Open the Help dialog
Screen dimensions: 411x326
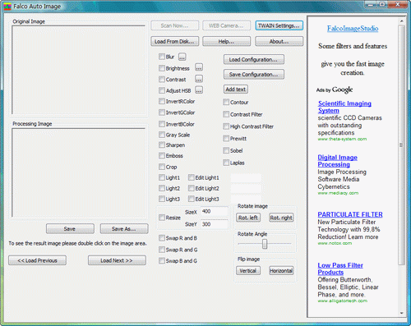[x=226, y=41]
